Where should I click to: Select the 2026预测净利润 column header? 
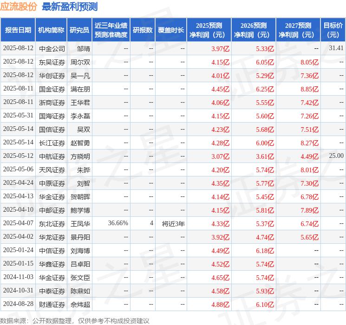pyautogui.click(x=254, y=30)
